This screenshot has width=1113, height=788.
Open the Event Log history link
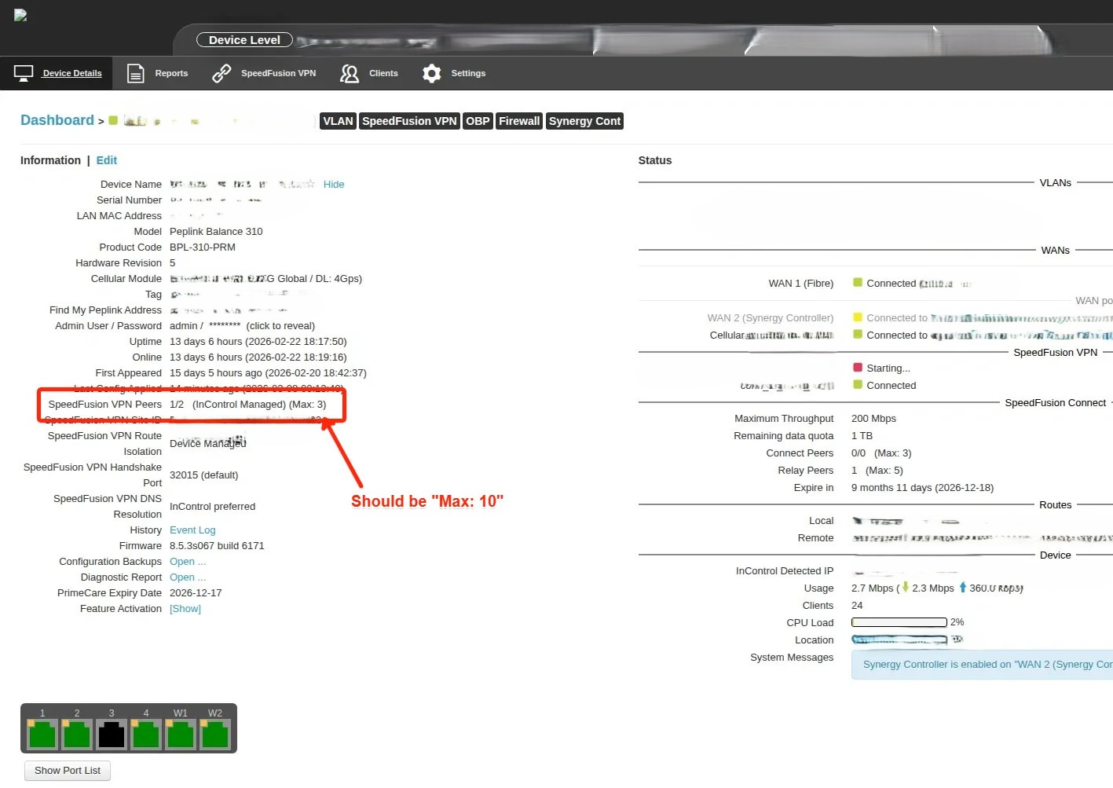point(192,530)
